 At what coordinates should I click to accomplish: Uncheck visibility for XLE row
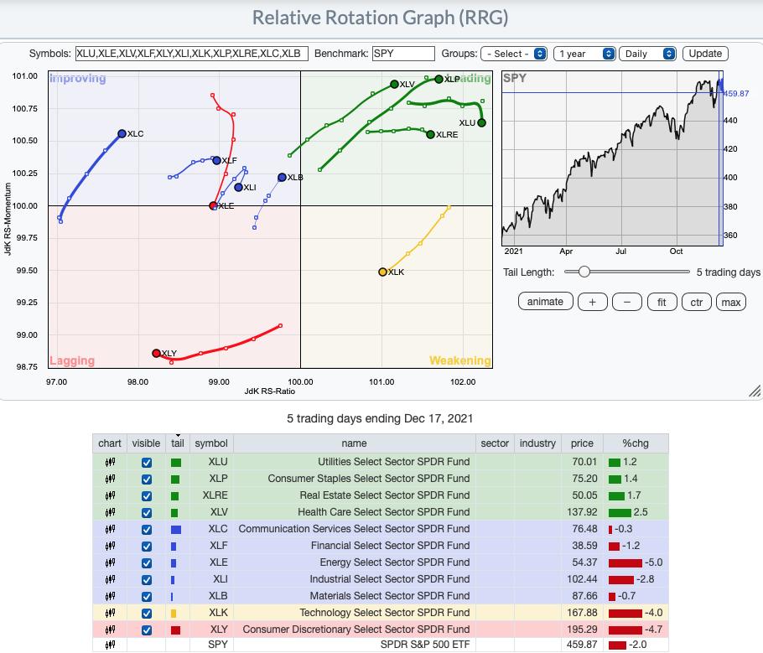click(x=147, y=562)
